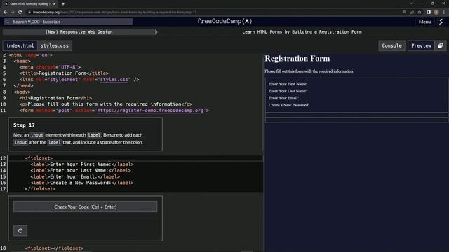
Task: Switch to the index.html tab
Action: click(x=20, y=45)
